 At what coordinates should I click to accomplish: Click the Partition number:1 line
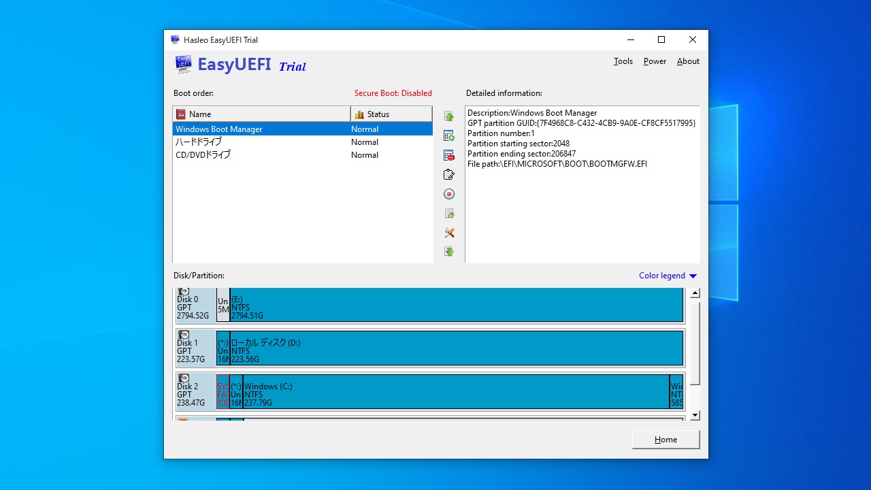[x=501, y=133]
